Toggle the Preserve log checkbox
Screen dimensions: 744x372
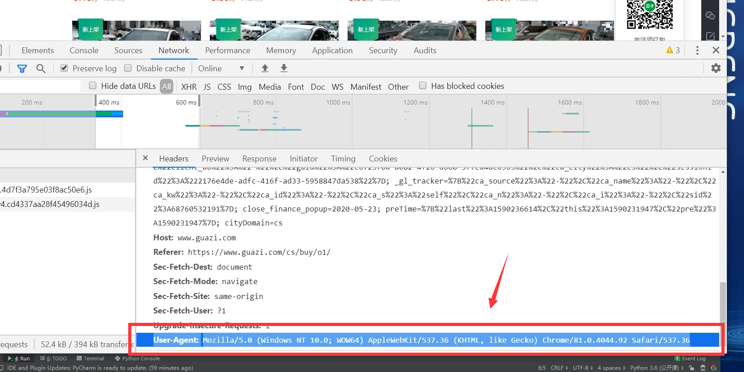point(64,68)
